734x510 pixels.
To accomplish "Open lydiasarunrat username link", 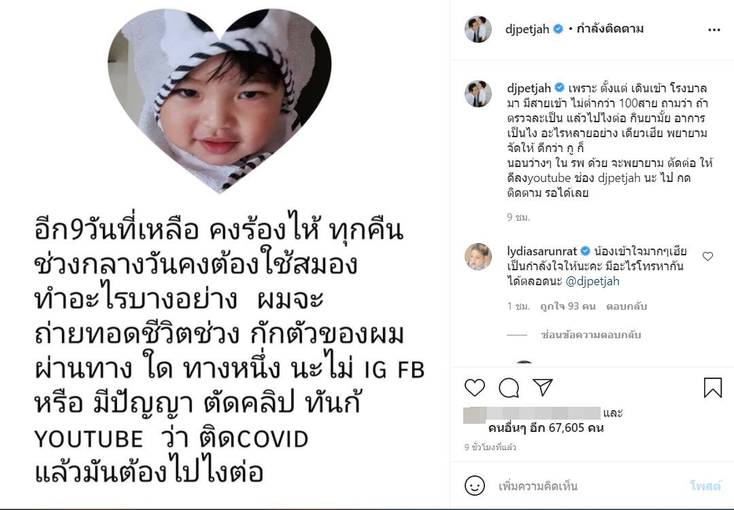I will [542, 251].
